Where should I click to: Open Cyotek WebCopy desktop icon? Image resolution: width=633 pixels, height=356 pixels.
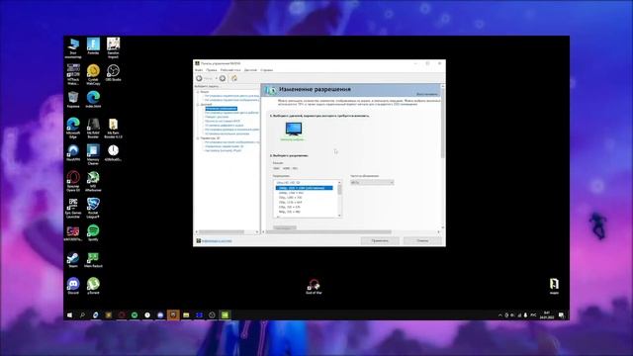93,75
